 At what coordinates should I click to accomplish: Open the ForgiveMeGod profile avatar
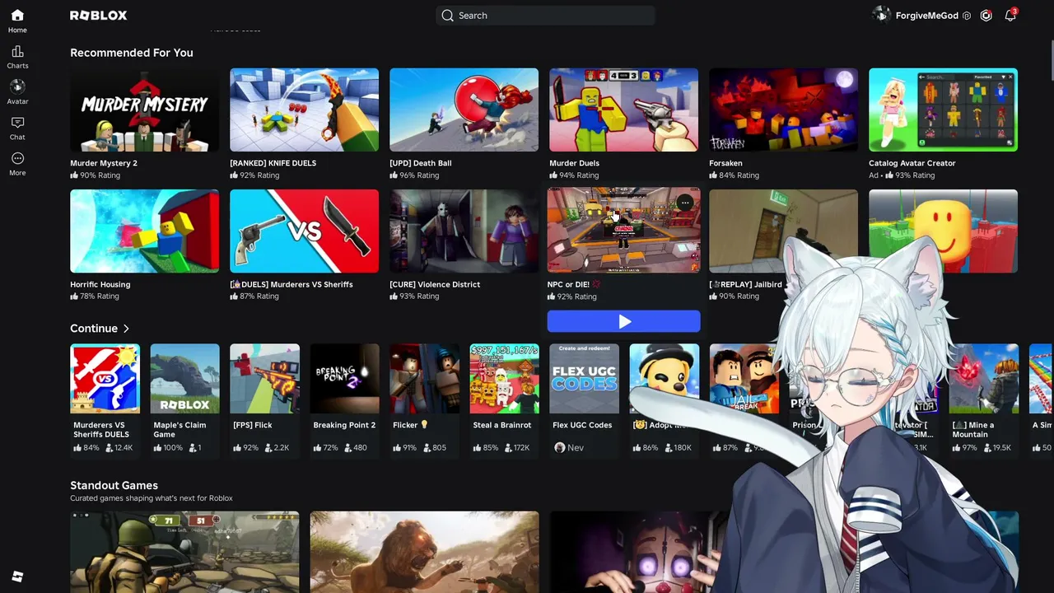pos(881,16)
